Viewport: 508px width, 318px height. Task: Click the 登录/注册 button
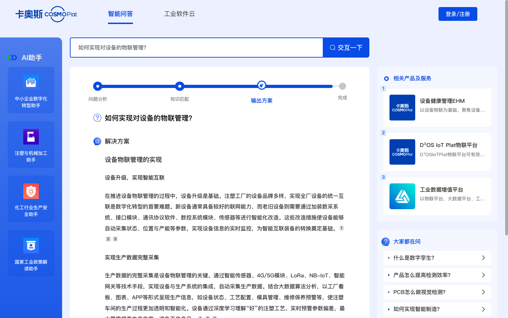tap(458, 14)
